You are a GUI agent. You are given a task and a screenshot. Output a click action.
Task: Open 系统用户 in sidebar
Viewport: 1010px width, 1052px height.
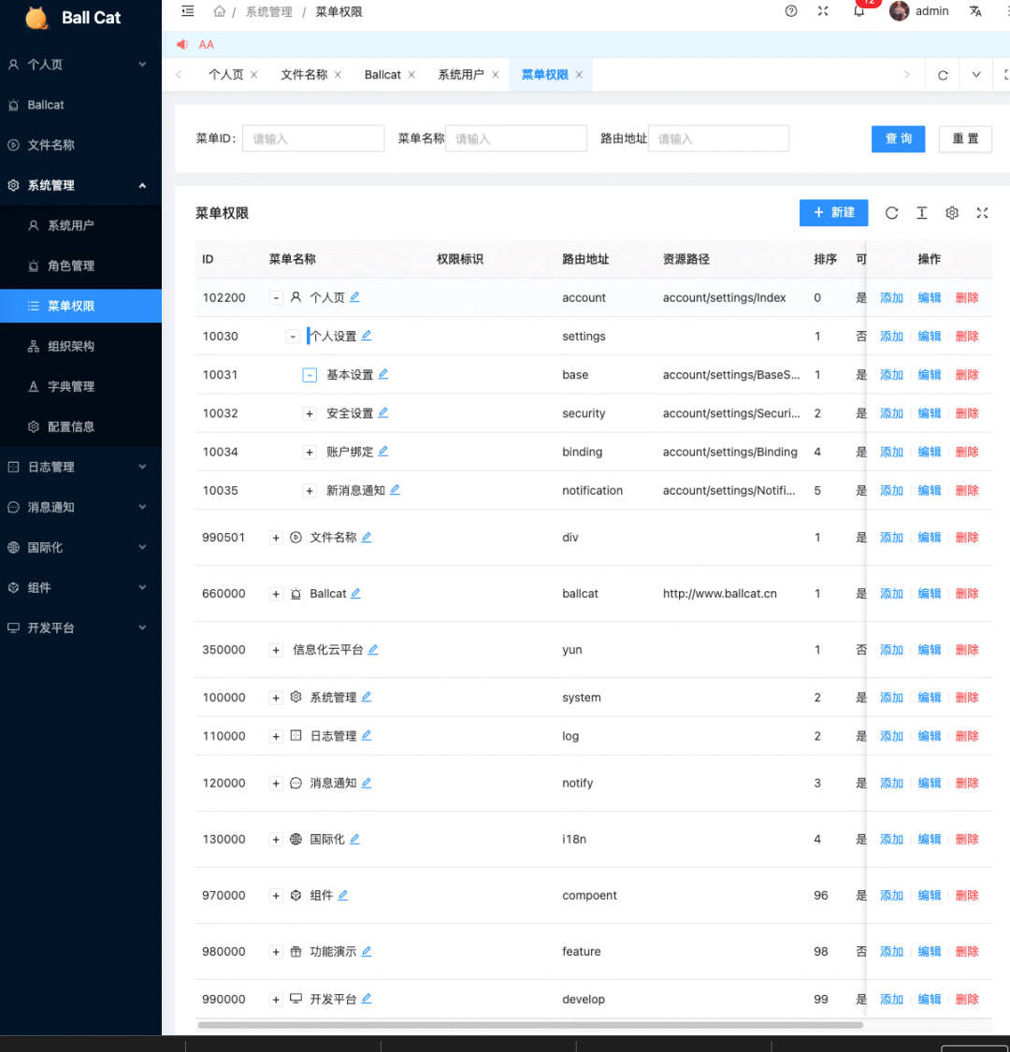click(80, 225)
